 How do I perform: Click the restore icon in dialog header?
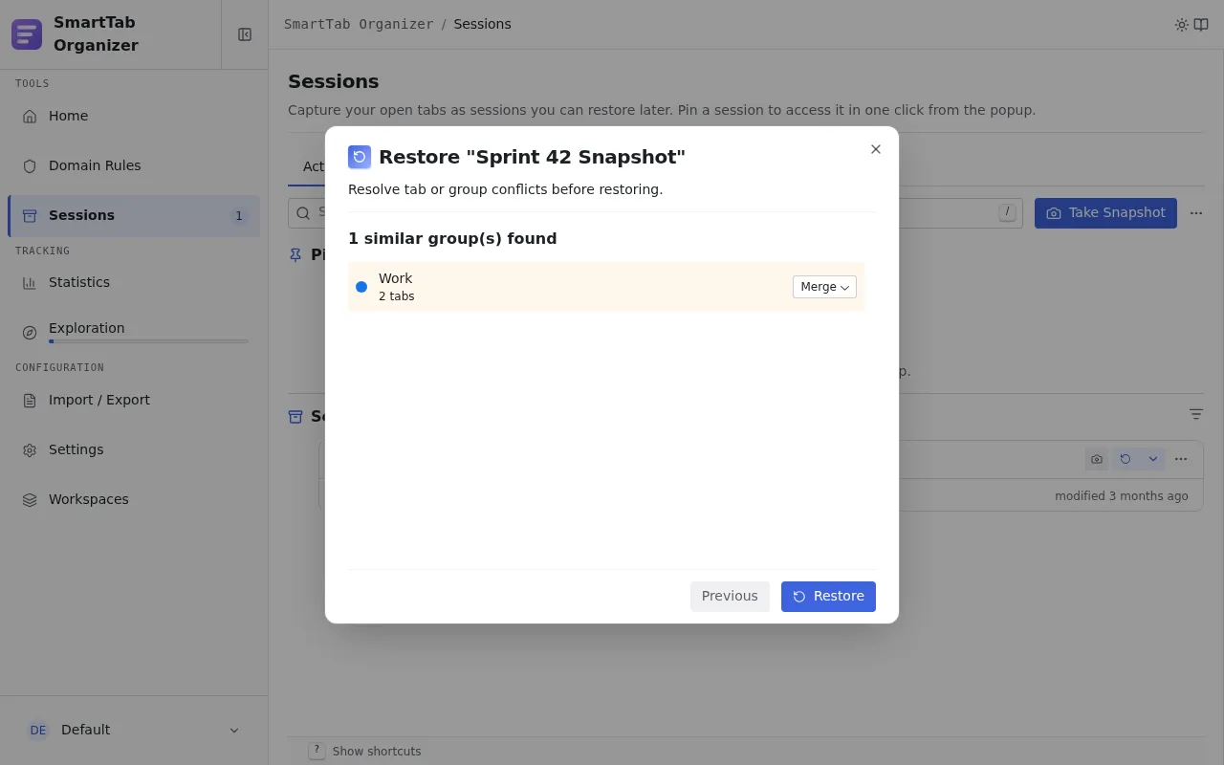pos(360,157)
